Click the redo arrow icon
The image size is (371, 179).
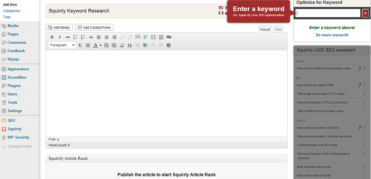[161, 45]
